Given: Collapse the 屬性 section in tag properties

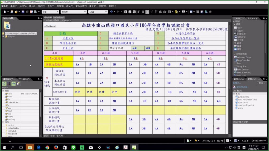Looking at the screenshot, I should coord(3,90).
